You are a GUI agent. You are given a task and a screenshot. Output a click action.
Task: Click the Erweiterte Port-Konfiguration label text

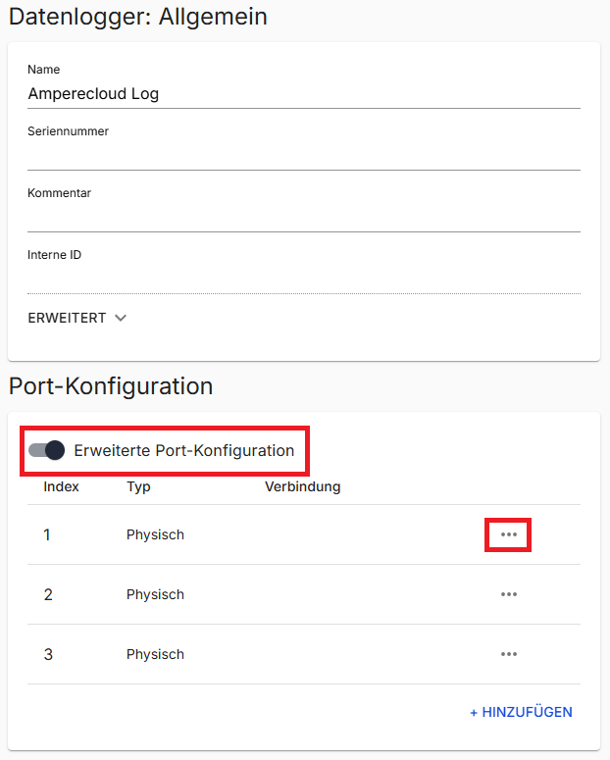pyautogui.click(x=183, y=451)
